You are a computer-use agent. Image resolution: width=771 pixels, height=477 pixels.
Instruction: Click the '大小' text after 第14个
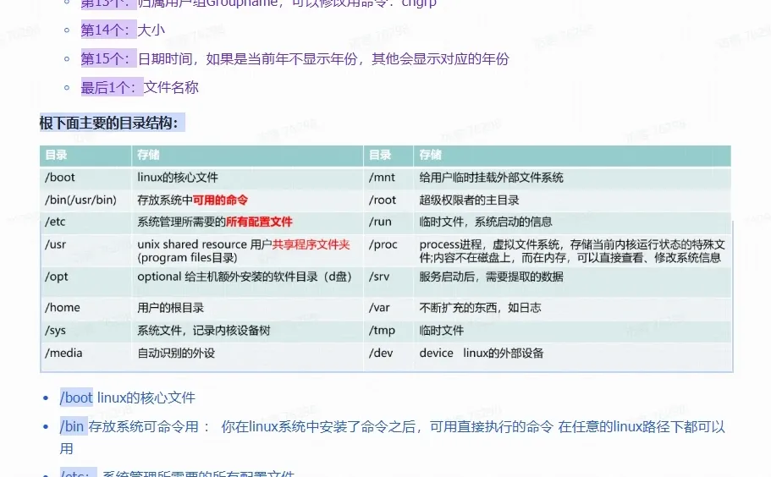[x=151, y=30]
